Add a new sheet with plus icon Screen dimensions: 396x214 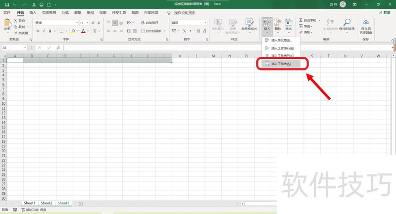pos(81,204)
